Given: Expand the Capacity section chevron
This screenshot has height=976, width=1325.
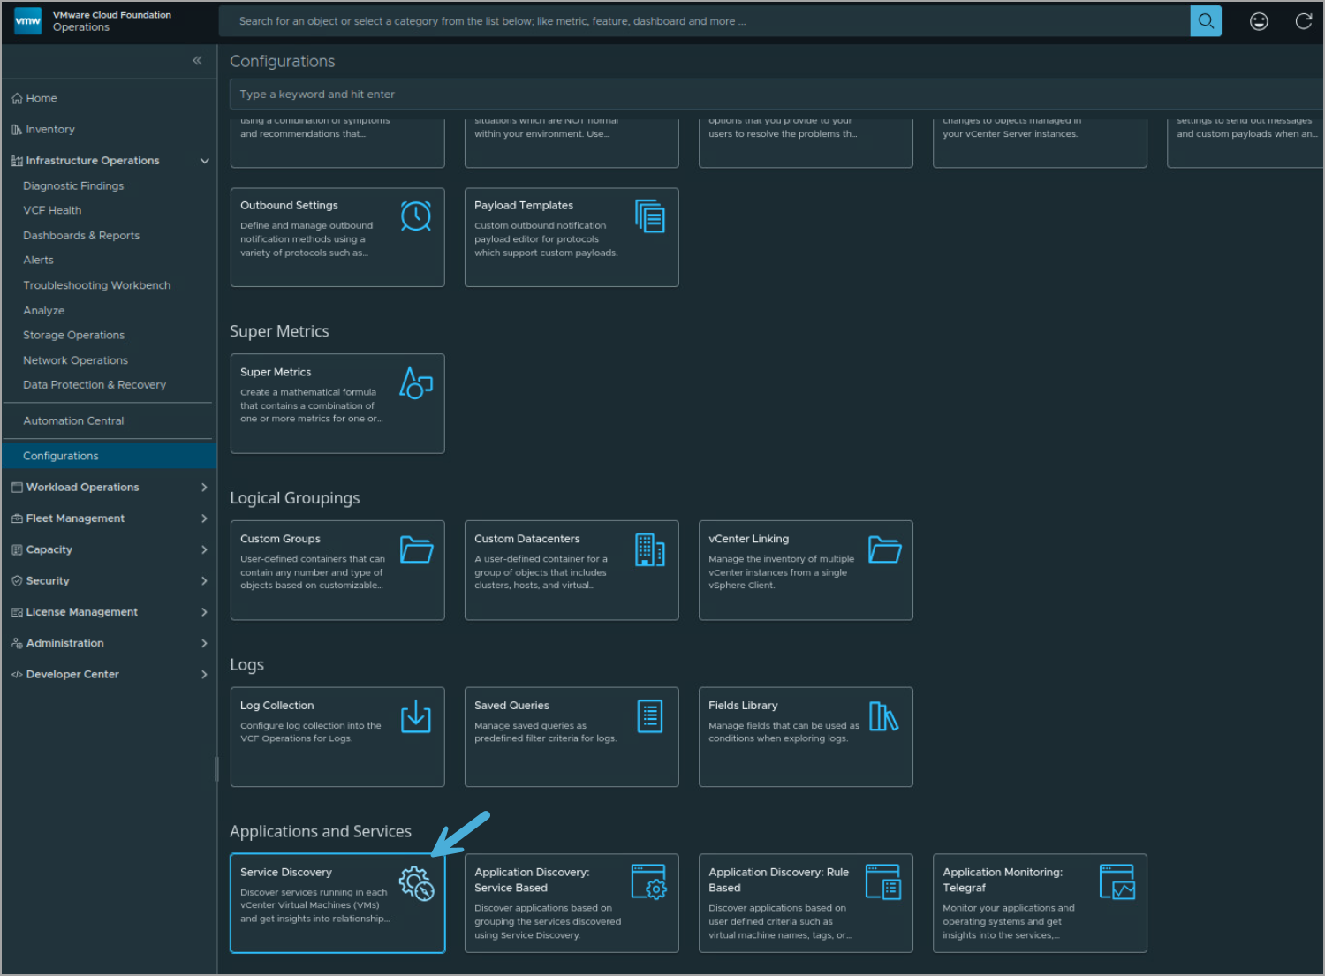Looking at the screenshot, I should (204, 549).
